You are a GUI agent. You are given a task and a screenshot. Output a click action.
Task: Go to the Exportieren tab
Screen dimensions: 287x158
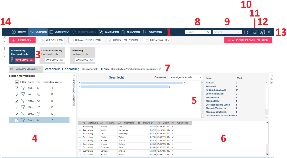click(152, 32)
